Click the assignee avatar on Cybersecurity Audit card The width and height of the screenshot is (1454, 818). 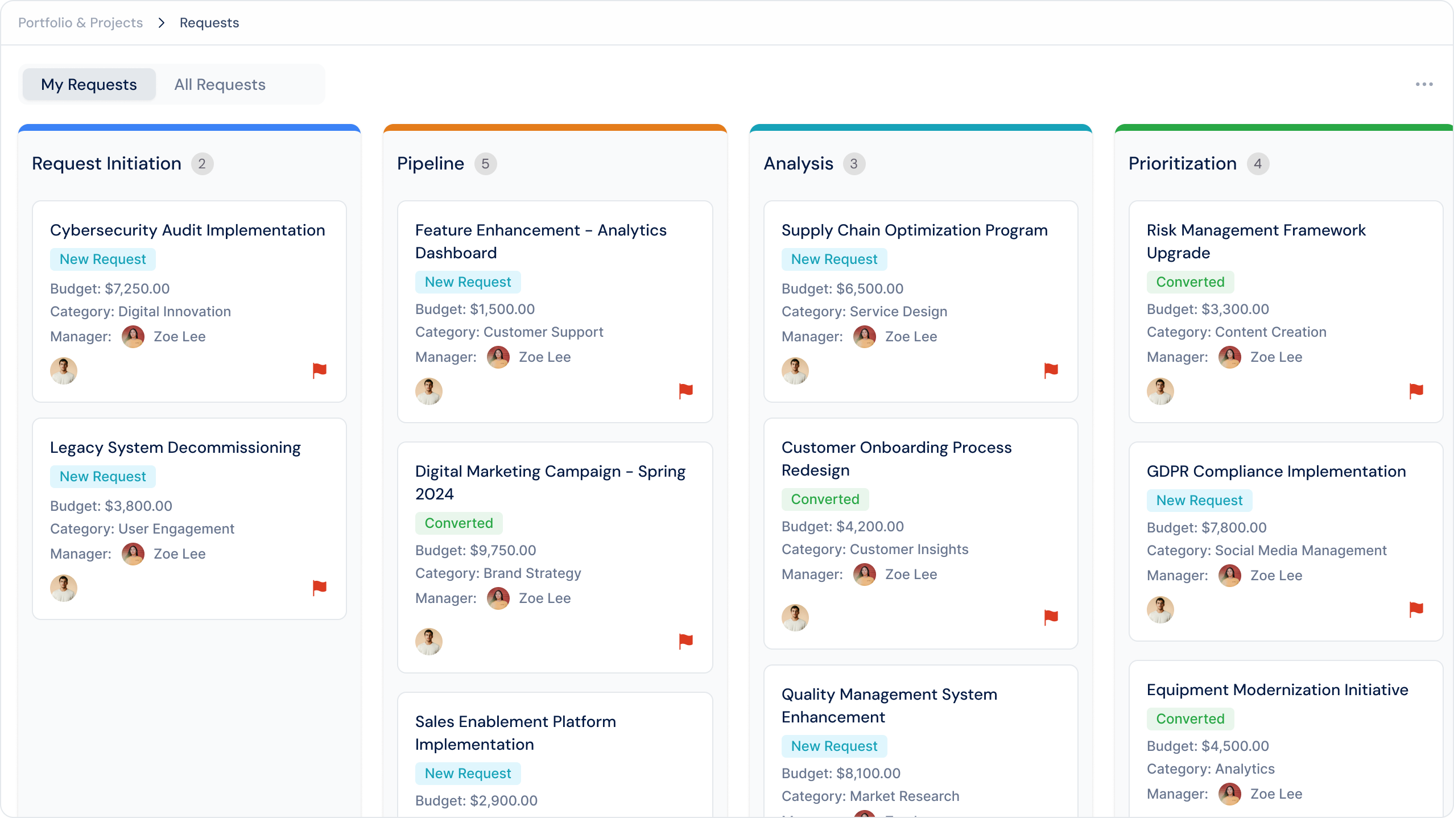[64, 371]
